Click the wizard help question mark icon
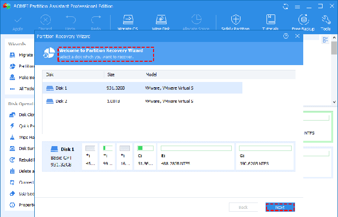Image resolution: width=338 pixels, height=217 pixels. (x=286, y=36)
